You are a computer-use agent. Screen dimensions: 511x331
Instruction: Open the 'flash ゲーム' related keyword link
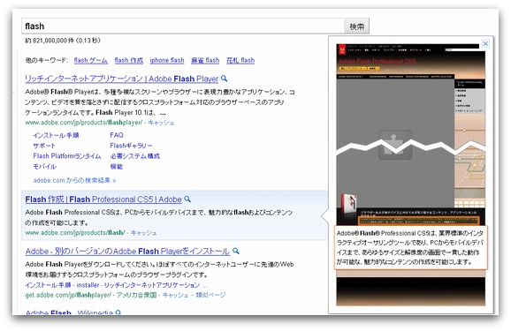point(90,60)
